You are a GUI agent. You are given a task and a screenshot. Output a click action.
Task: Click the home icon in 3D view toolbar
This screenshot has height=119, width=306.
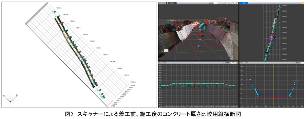[221, 3]
